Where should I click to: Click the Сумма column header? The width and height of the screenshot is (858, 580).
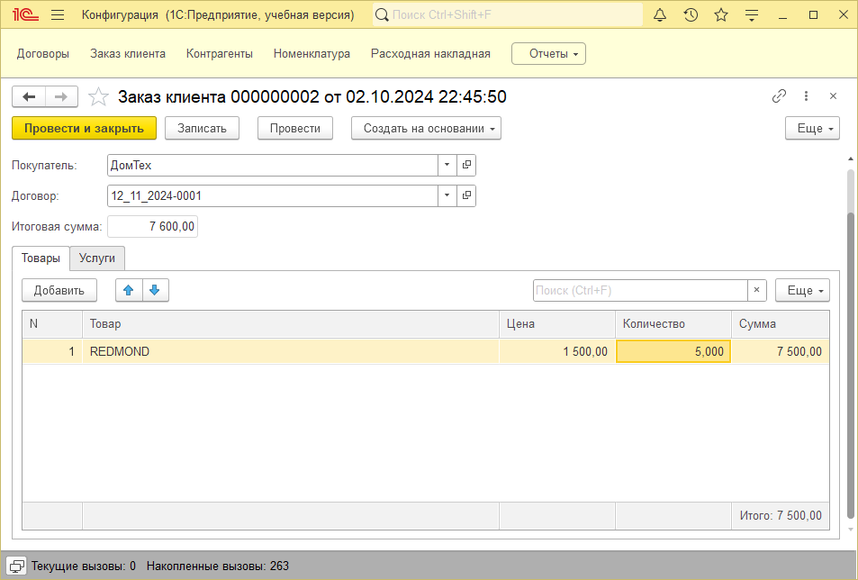pos(781,323)
